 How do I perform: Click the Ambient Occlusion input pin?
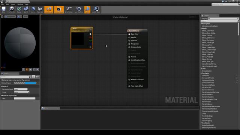point(129,79)
